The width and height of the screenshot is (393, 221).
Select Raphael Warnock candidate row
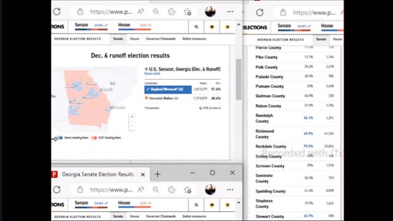pos(182,89)
